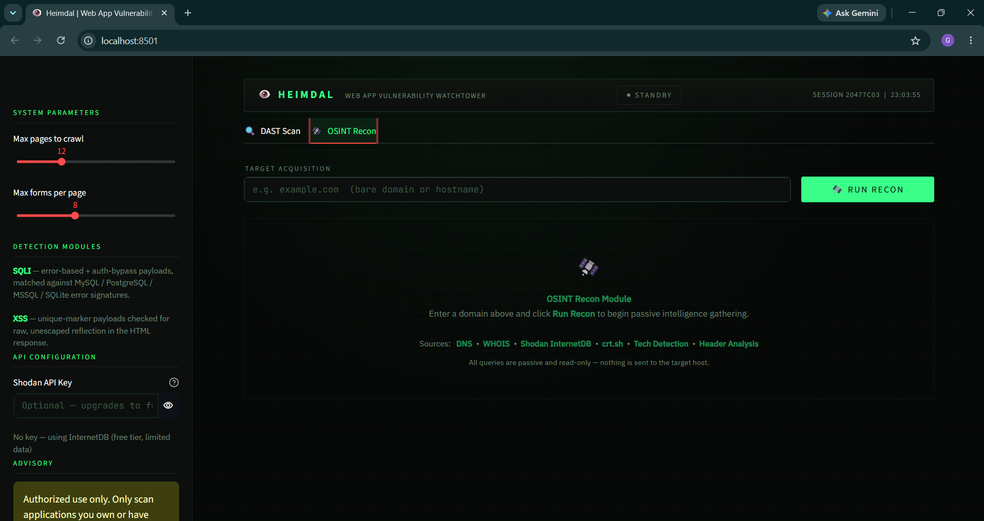Click the STANDBY status indicator

(x=649, y=95)
